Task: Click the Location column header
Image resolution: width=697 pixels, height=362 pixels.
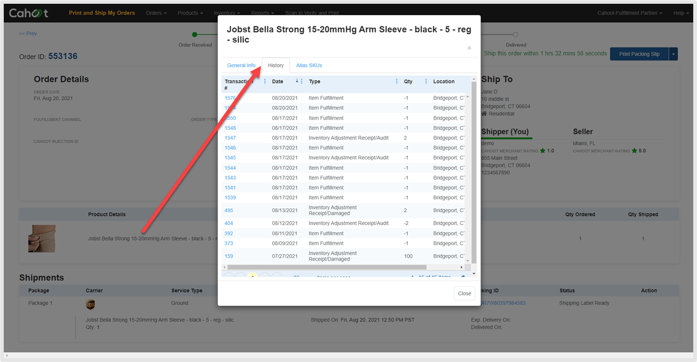Action: click(x=444, y=82)
